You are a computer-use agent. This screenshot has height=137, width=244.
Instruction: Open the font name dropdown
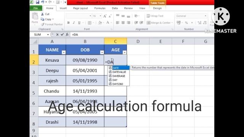click(90, 16)
